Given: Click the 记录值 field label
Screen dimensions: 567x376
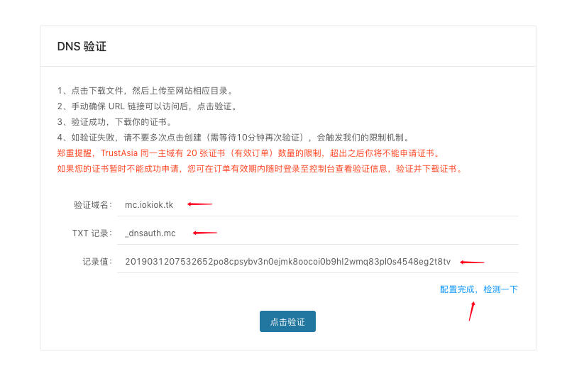Looking at the screenshot, I should click(97, 262).
